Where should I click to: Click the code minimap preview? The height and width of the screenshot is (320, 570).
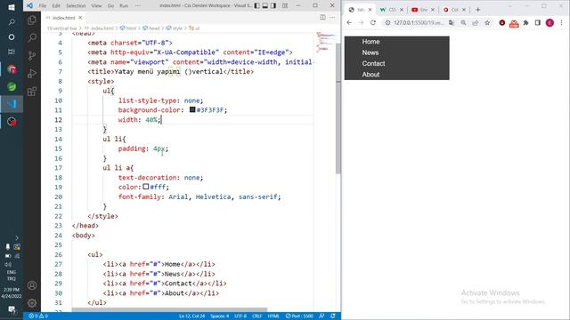click(325, 43)
